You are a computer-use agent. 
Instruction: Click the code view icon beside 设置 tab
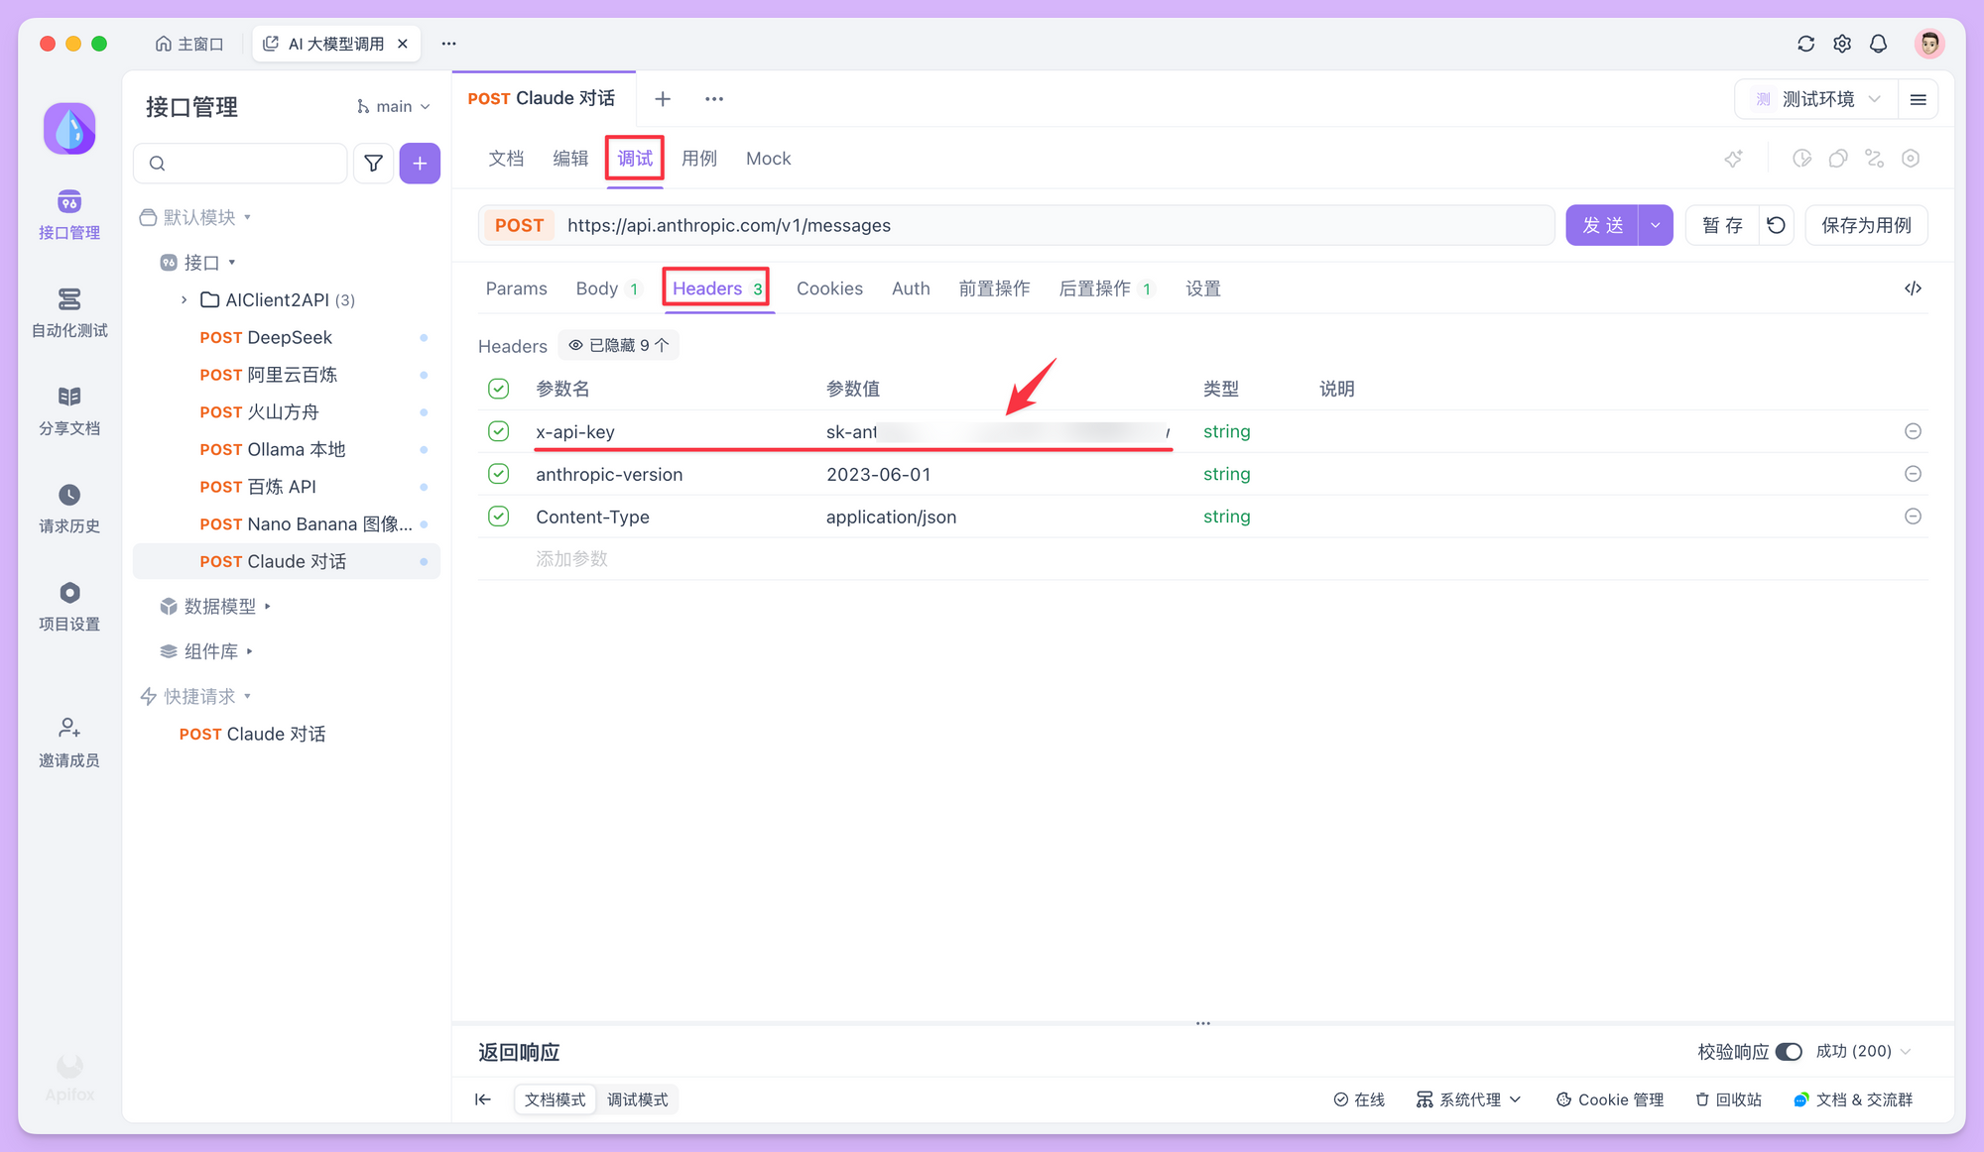click(1913, 288)
